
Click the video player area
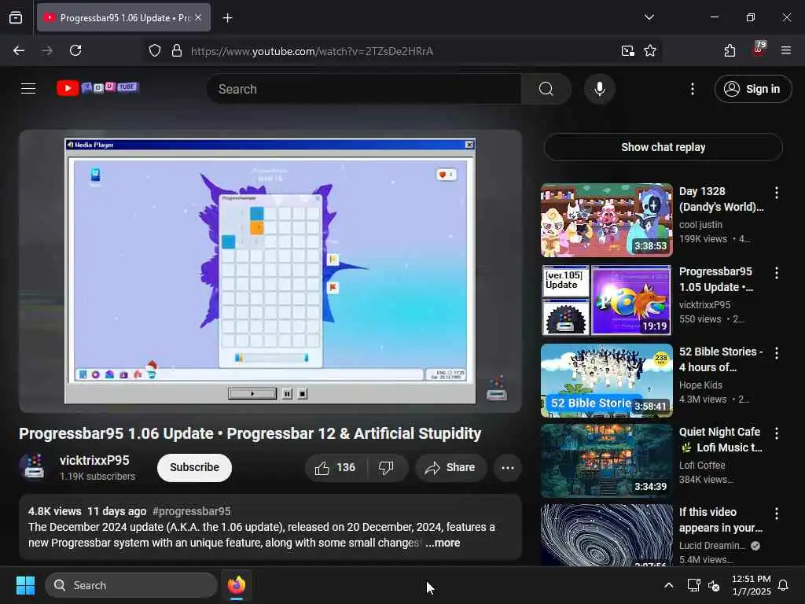pyautogui.click(x=270, y=271)
